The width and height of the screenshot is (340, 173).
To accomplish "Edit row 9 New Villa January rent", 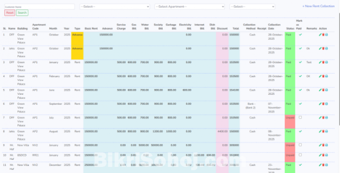I will [320, 145].
